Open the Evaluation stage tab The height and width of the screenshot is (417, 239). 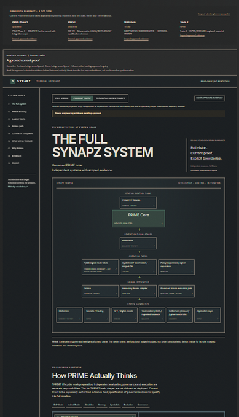point(128,405)
